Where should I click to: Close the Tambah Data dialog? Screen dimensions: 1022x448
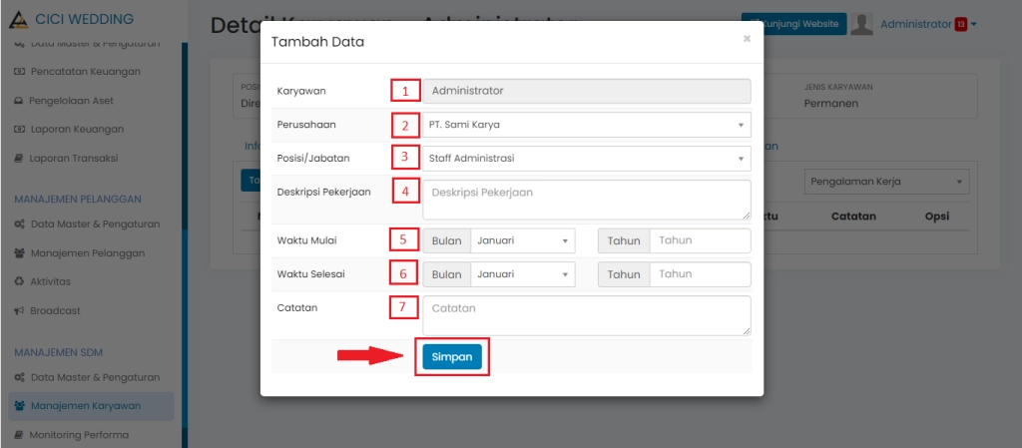click(x=747, y=39)
